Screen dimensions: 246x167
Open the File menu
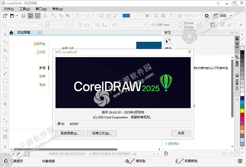click(8, 9)
